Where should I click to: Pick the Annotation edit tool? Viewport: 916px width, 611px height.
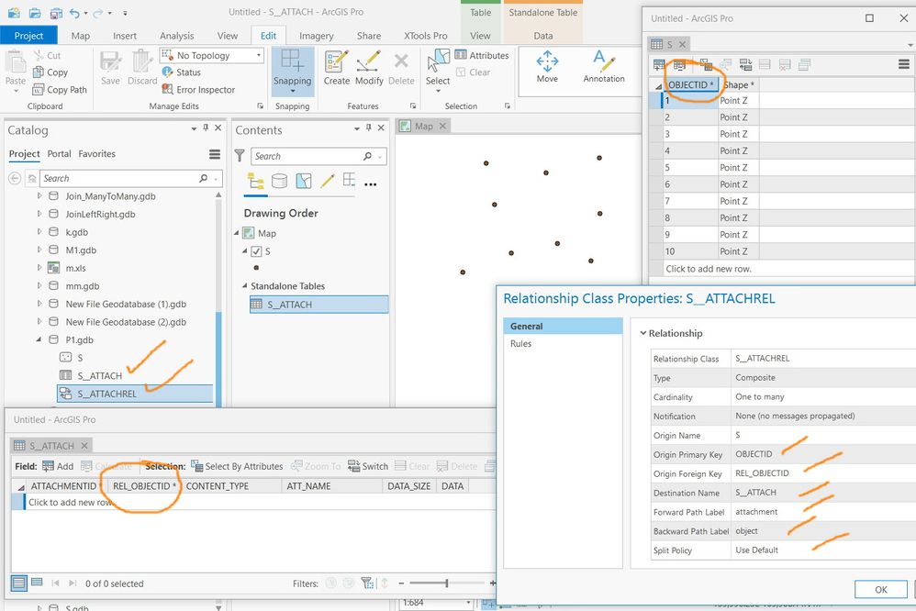tap(603, 66)
